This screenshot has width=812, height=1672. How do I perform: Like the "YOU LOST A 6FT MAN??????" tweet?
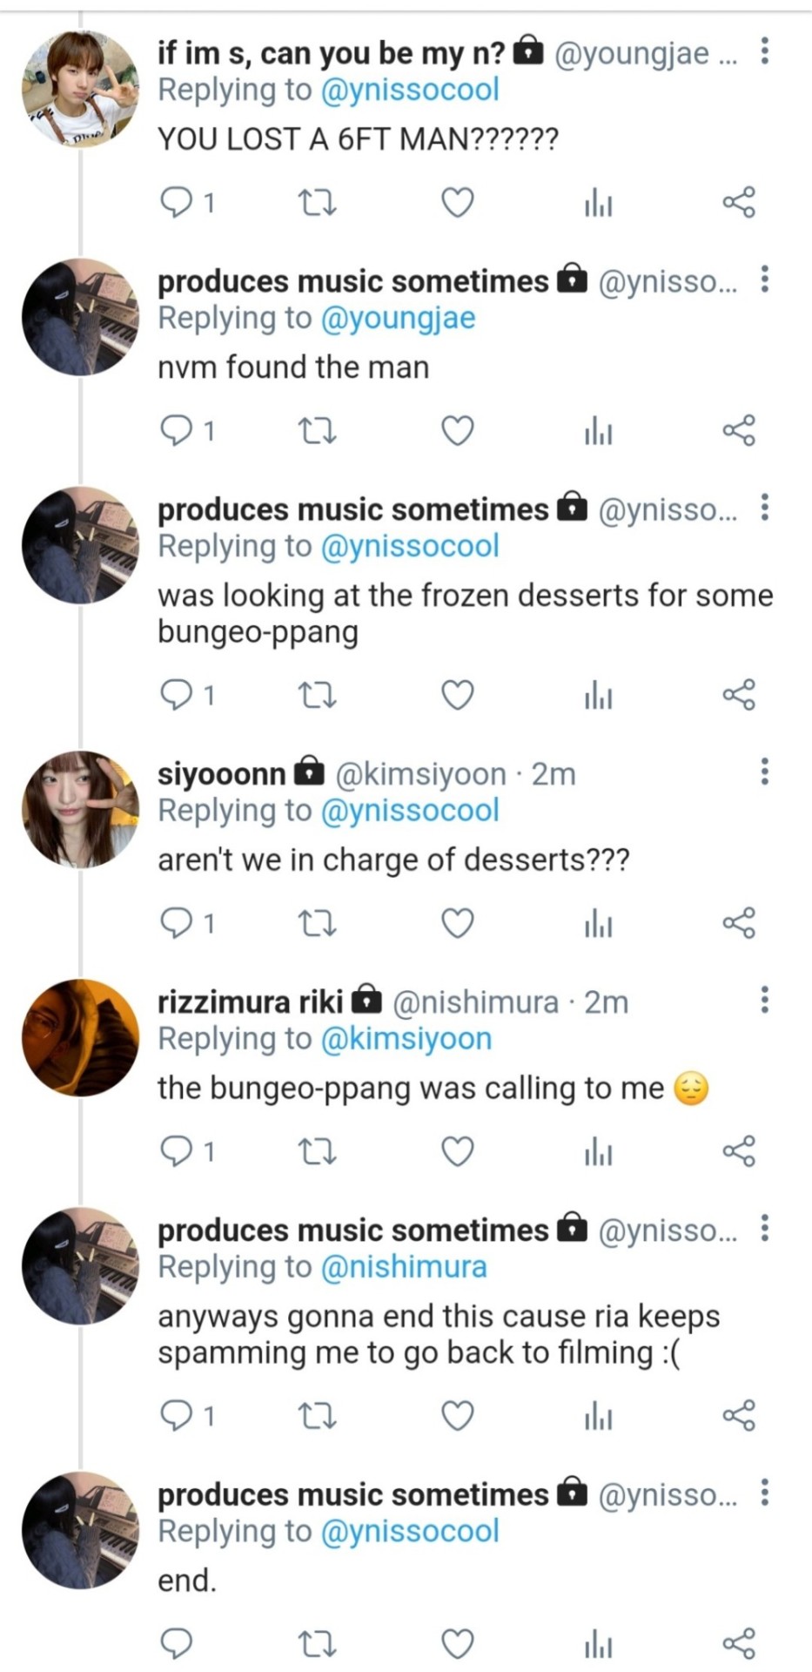click(x=458, y=203)
